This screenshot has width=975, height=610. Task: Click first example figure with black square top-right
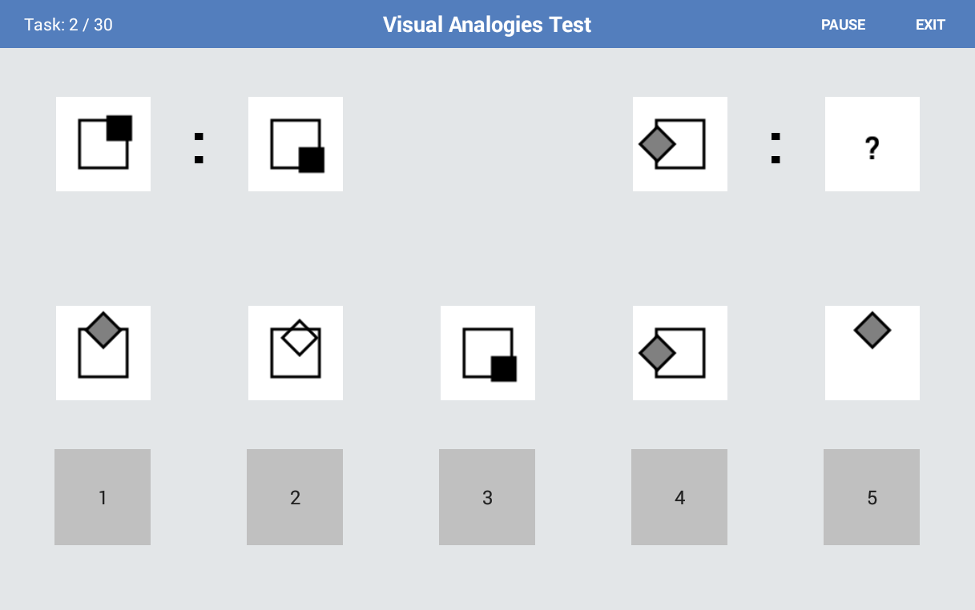point(103,144)
